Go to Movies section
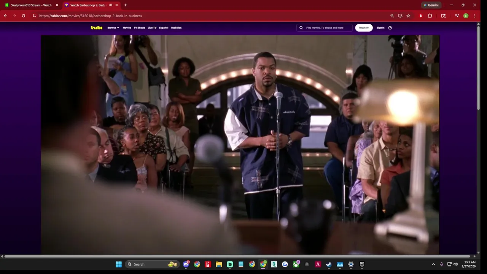The width and height of the screenshot is (487, 274). point(127,28)
